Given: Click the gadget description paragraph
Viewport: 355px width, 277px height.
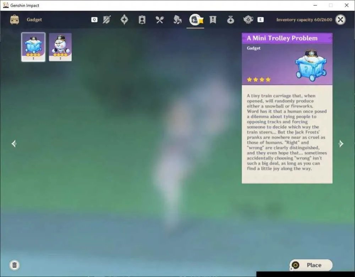Looking at the screenshot, I should click(x=287, y=132).
